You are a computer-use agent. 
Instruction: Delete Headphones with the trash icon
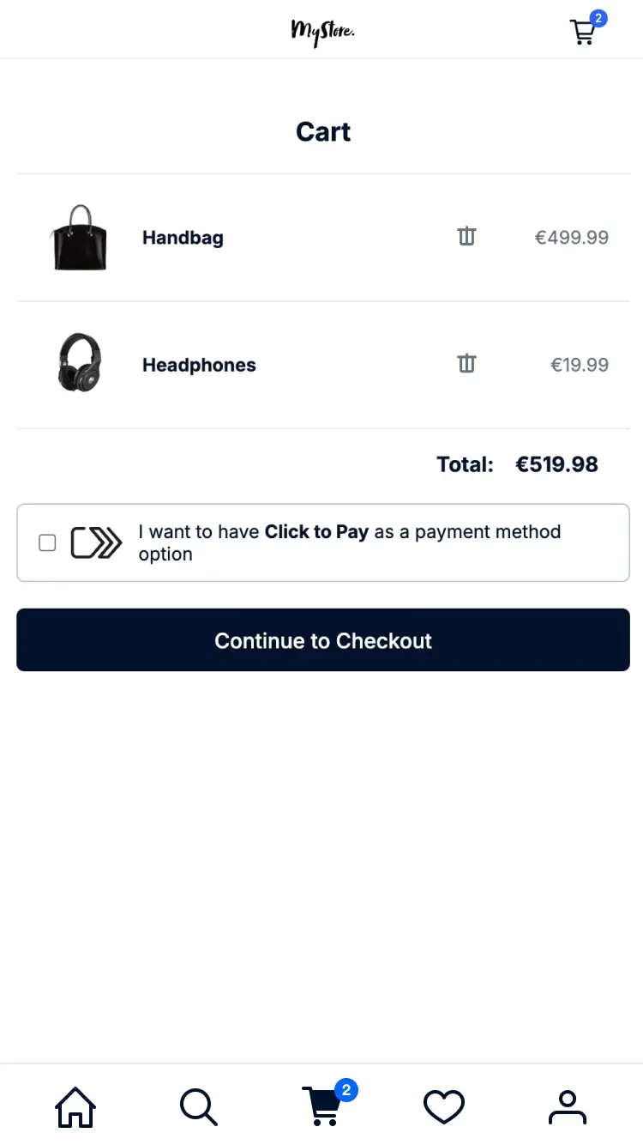[x=466, y=364]
